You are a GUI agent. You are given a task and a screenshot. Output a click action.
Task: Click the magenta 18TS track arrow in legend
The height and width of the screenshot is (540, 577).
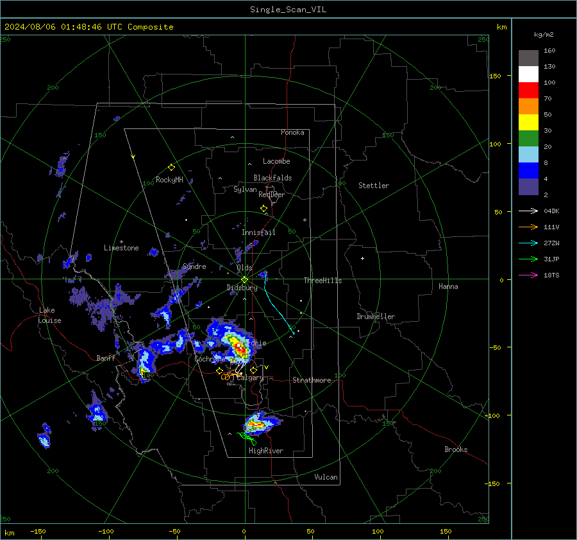[x=528, y=275]
